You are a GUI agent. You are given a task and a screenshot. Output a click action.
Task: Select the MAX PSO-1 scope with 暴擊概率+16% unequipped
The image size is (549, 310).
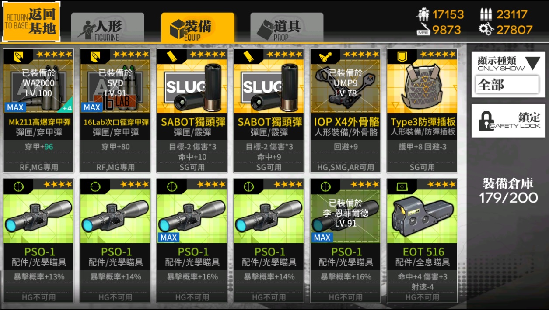click(192, 241)
